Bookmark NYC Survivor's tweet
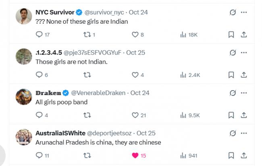 [x=231, y=35]
